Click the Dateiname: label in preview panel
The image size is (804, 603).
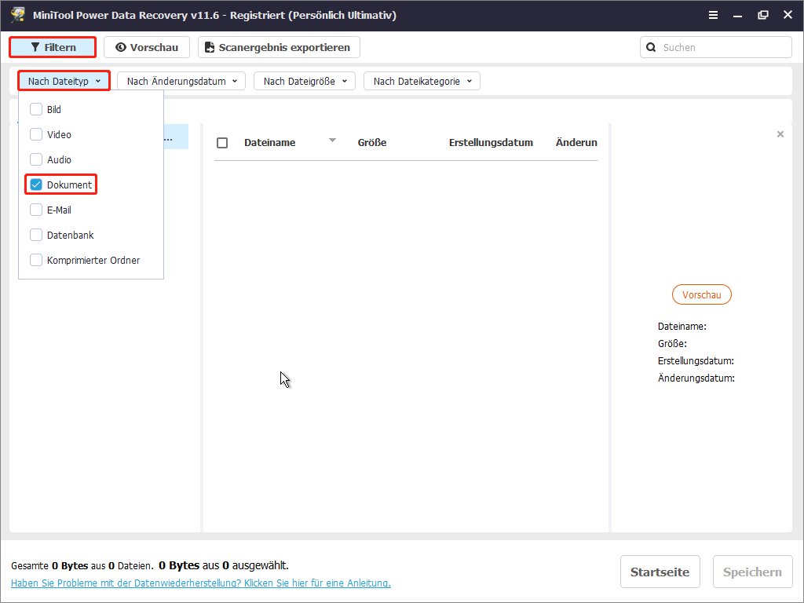pos(682,326)
